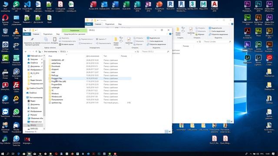Click Новая папка in the back Explorer window

pos(178,32)
